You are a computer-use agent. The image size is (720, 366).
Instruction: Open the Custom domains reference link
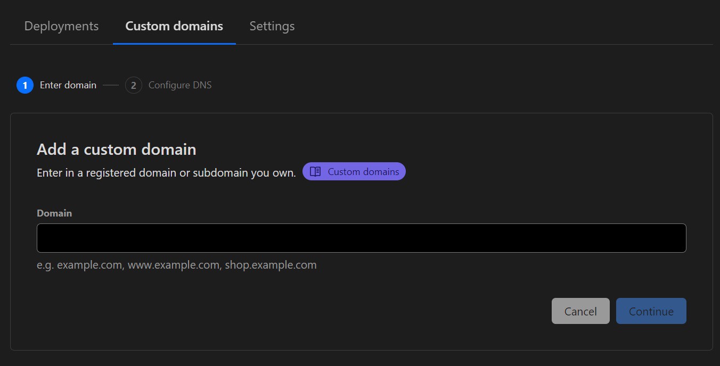coord(354,171)
